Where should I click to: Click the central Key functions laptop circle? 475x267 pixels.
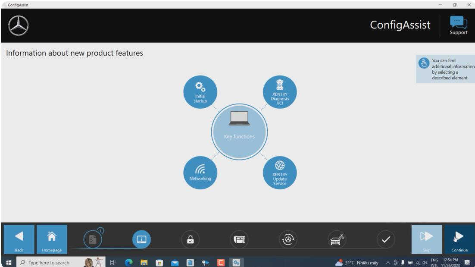tap(239, 132)
